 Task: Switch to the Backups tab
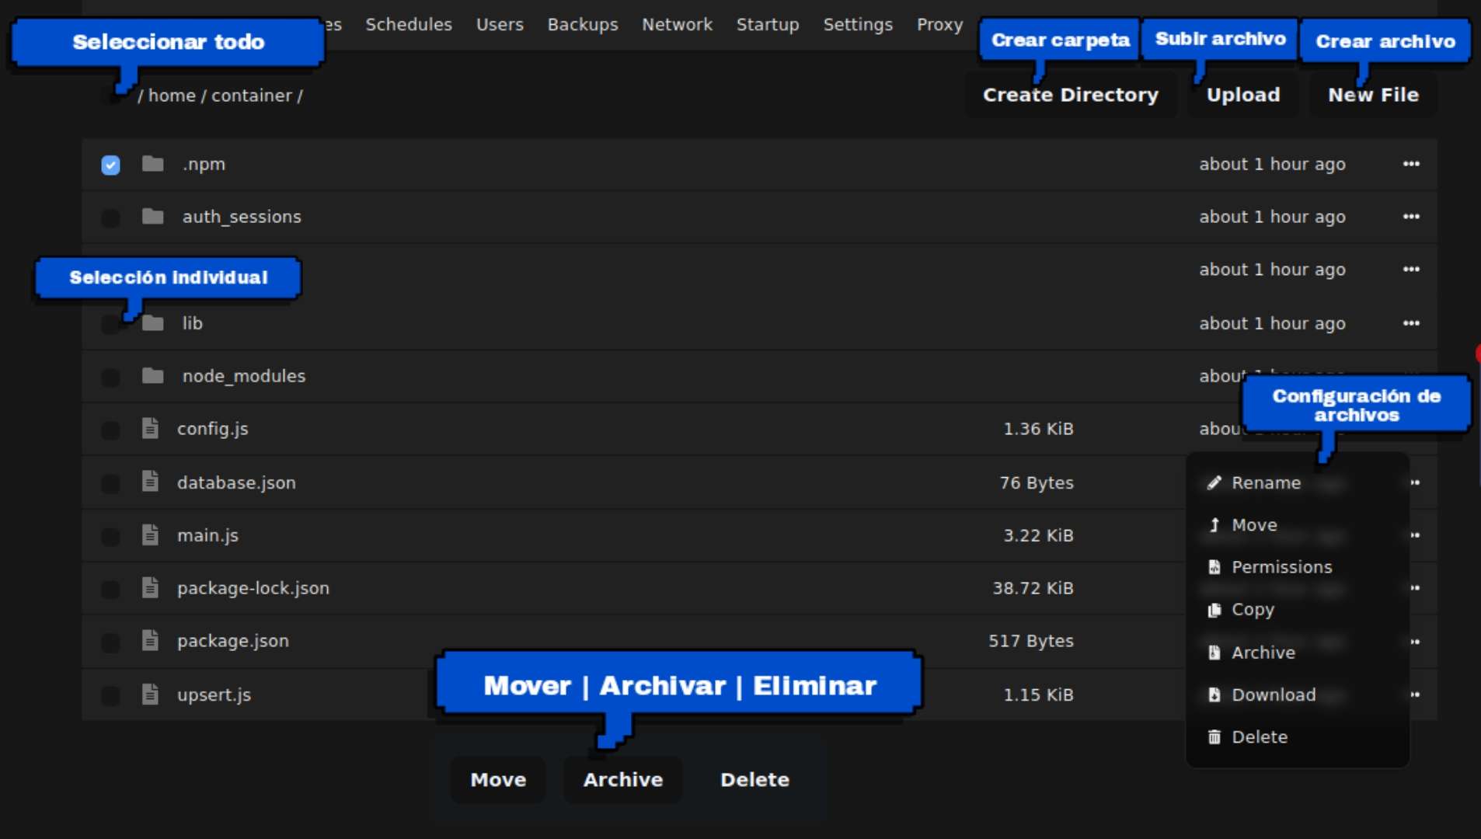pos(582,25)
